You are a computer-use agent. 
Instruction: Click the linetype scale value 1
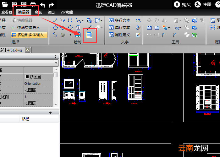[25, 97]
